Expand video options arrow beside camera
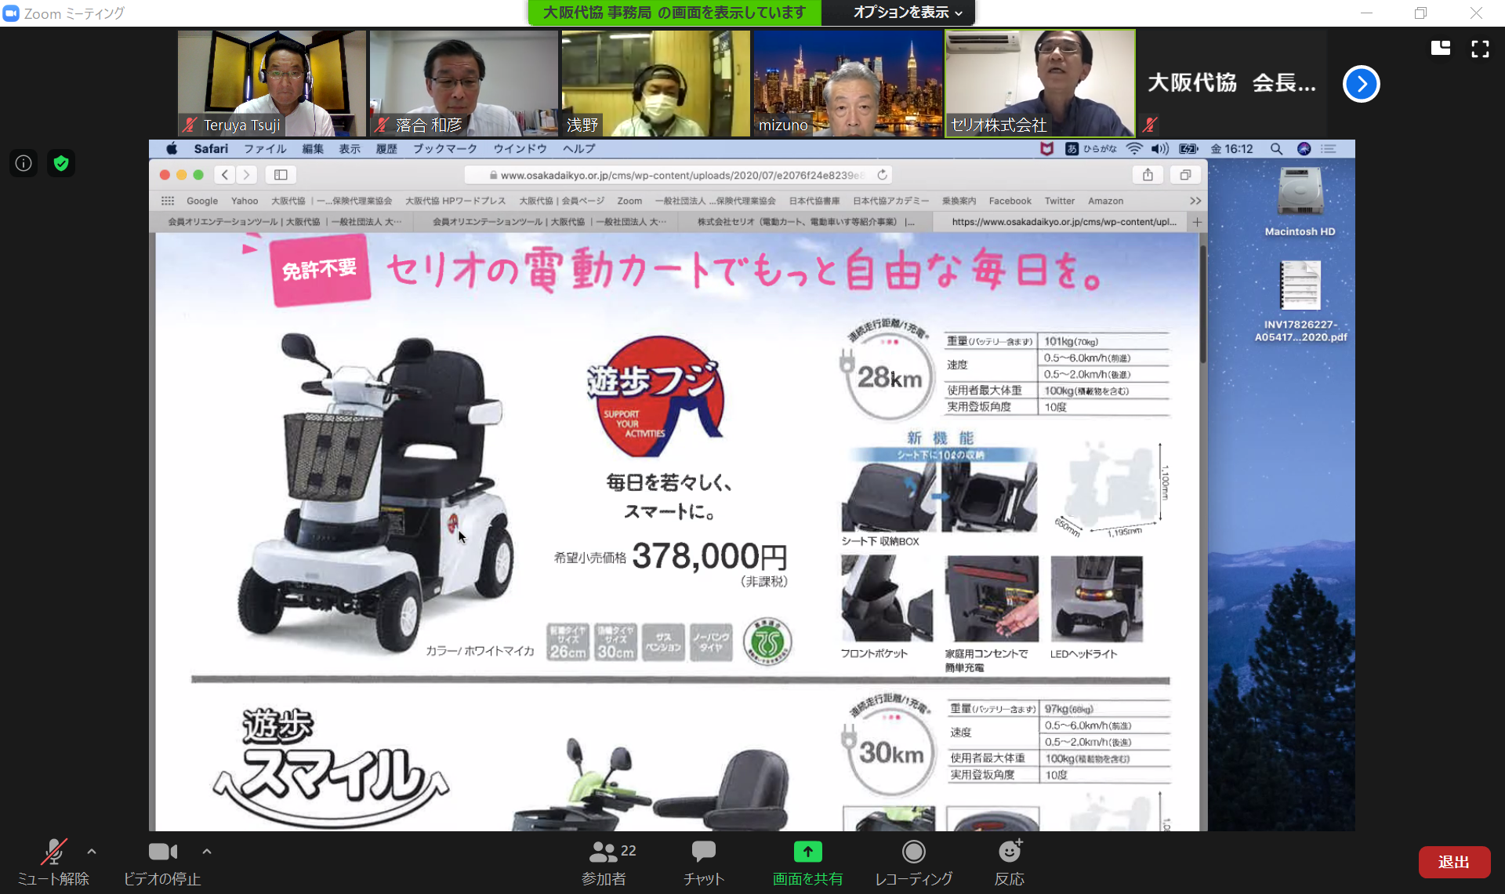This screenshot has width=1505, height=894. pos(207,851)
